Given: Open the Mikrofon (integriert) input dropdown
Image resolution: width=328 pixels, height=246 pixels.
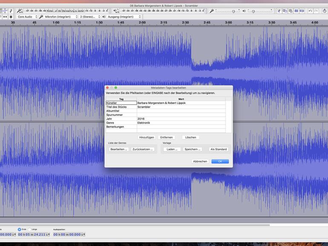Looking at the screenshot, I should pyautogui.click(x=61, y=17).
